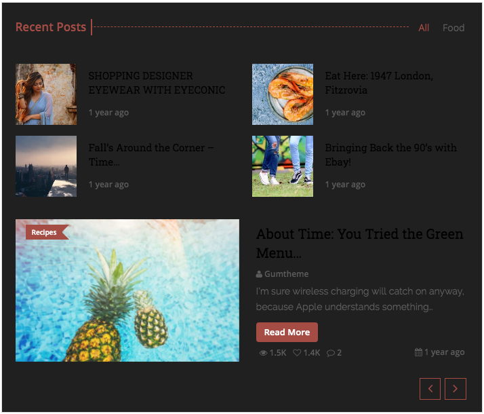Viewport: 484px width, 414px height.
Task: Open Fall's Around the Corner post title
Action: pos(151,155)
